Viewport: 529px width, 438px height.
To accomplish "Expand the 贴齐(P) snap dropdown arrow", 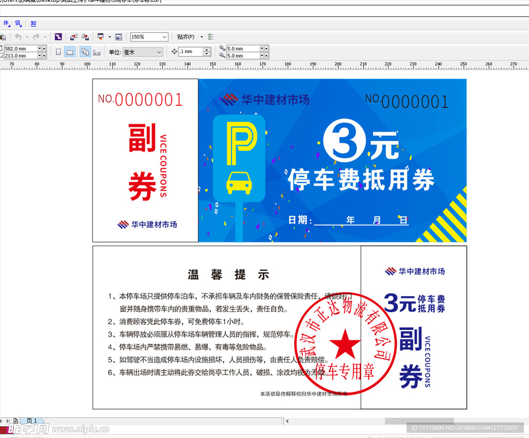I will tap(202, 37).
